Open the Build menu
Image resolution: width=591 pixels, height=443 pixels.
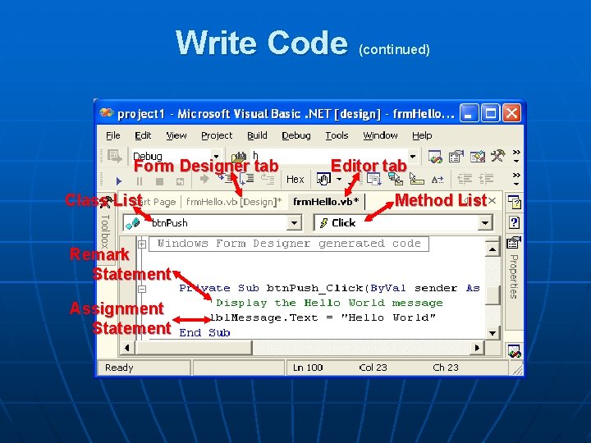[257, 135]
